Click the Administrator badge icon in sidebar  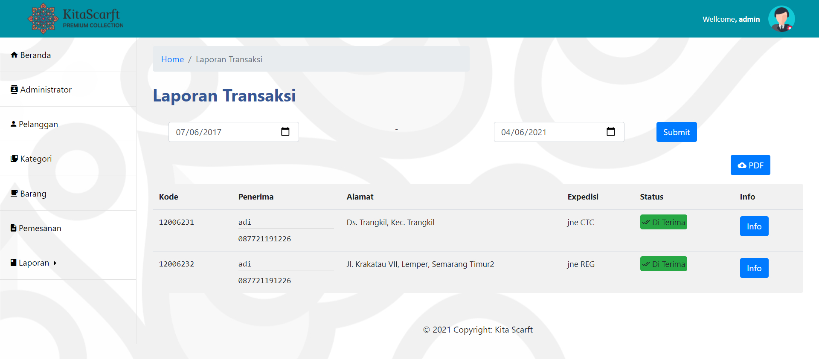pos(14,90)
